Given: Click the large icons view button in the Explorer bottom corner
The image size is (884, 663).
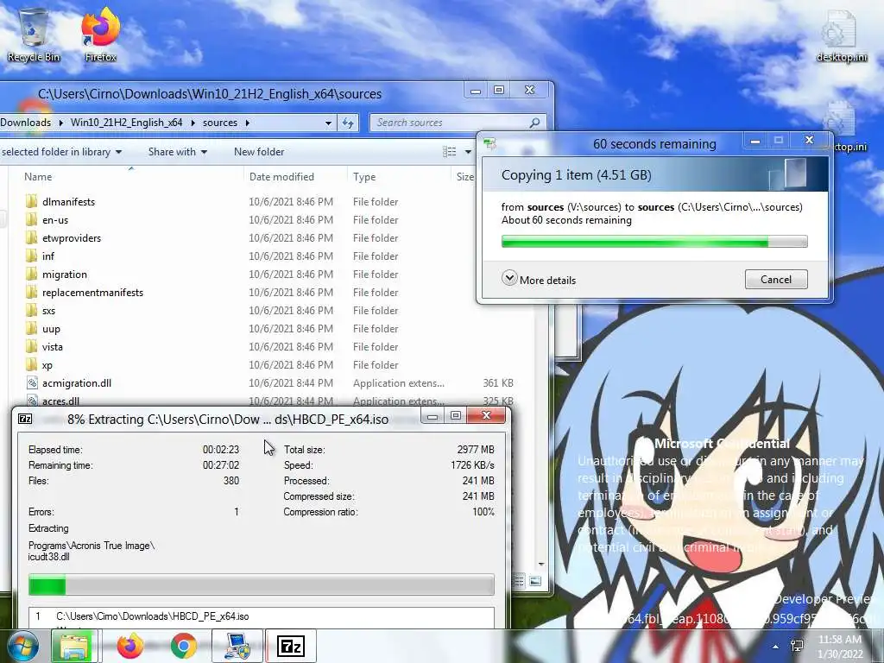Looking at the screenshot, I should pyautogui.click(x=535, y=581).
